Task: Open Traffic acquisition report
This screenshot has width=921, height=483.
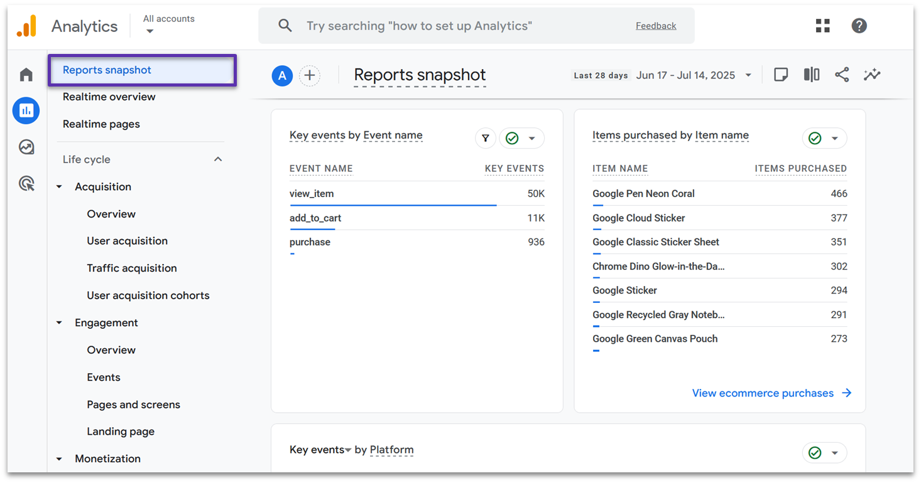Action: [x=132, y=268]
